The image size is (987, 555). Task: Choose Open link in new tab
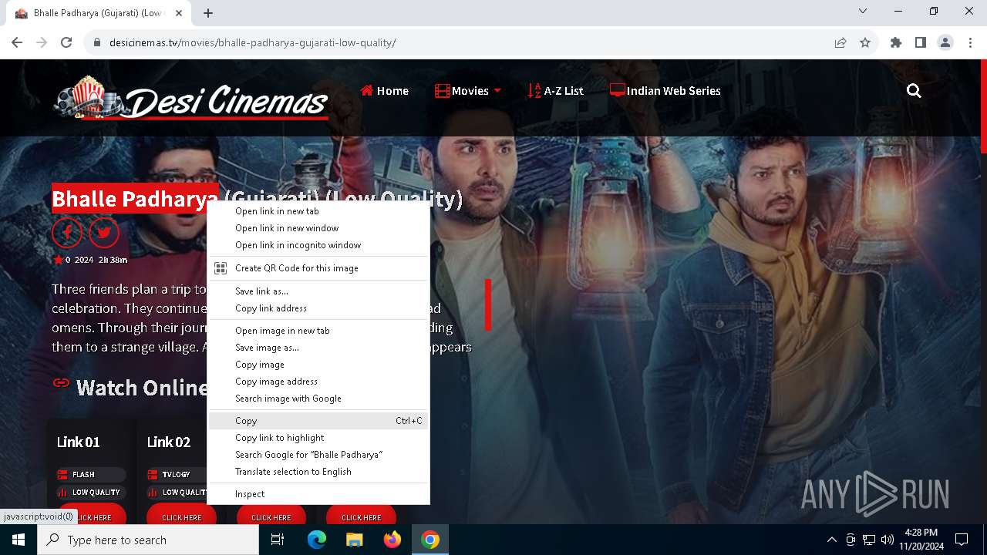318,211
